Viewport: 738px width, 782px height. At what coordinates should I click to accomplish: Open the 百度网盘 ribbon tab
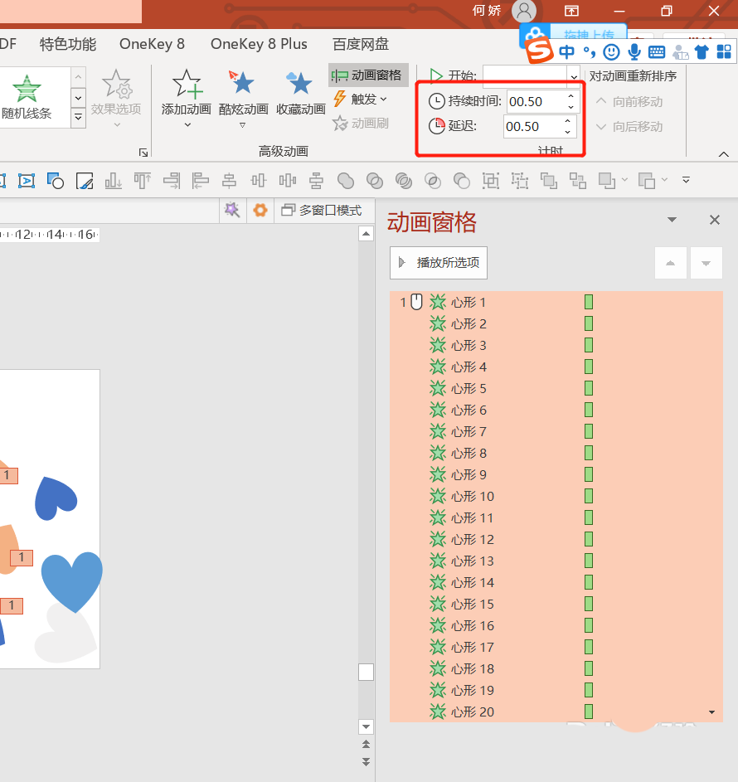tap(360, 44)
